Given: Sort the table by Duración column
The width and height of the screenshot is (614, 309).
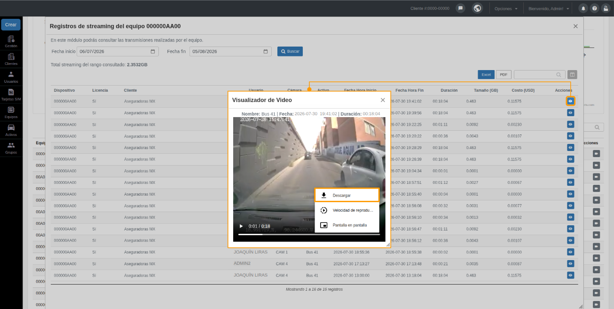Looking at the screenshot, I should pos(449,90).
